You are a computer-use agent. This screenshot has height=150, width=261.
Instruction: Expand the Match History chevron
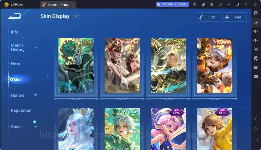click(36, 48)
